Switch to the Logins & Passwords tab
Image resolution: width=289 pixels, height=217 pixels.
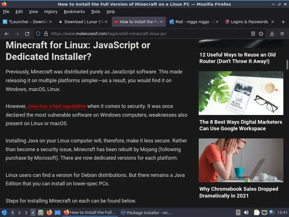point(249,22)
